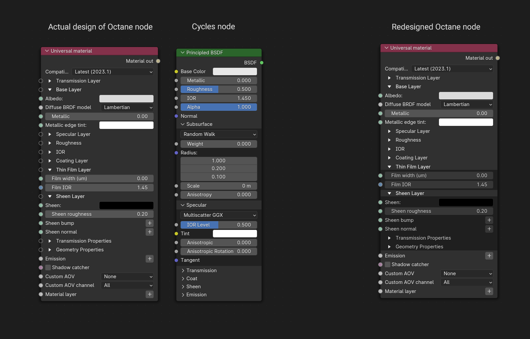The height and width of the screenshot is (339, 530).
Task: Collapse the Principled BSDF node header
Action: tap(183, 53)
